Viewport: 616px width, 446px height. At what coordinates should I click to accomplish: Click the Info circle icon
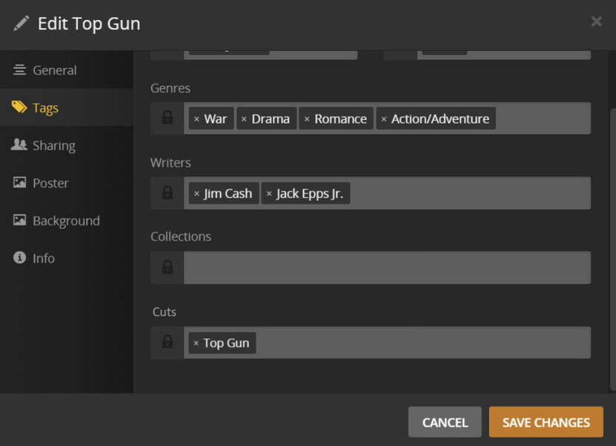click(19, 258)
